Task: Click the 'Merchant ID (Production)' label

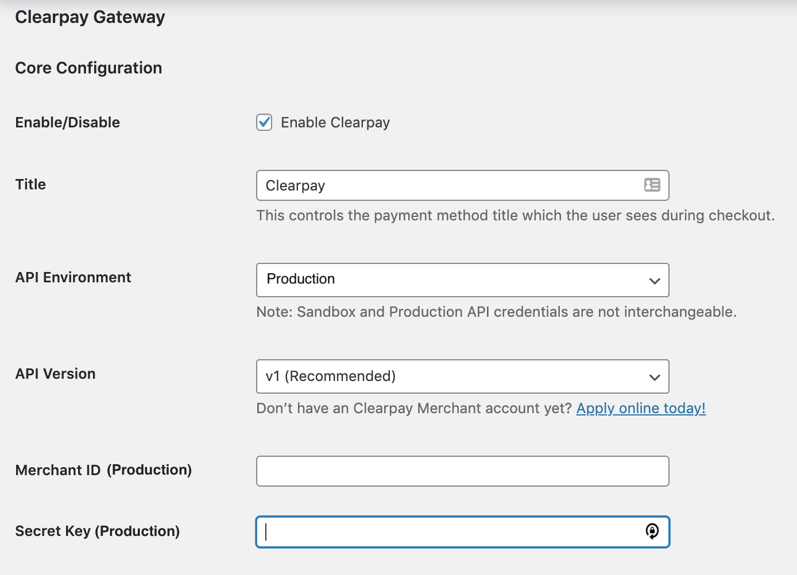Action: 103,470
